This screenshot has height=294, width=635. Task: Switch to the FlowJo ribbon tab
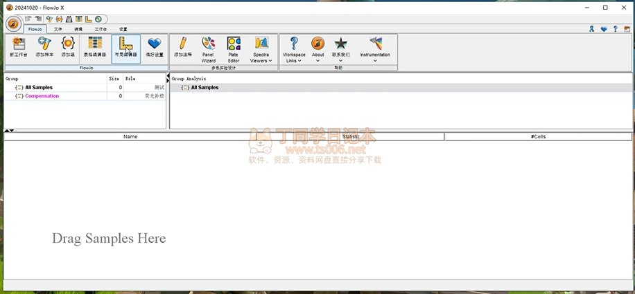[35, 29]
